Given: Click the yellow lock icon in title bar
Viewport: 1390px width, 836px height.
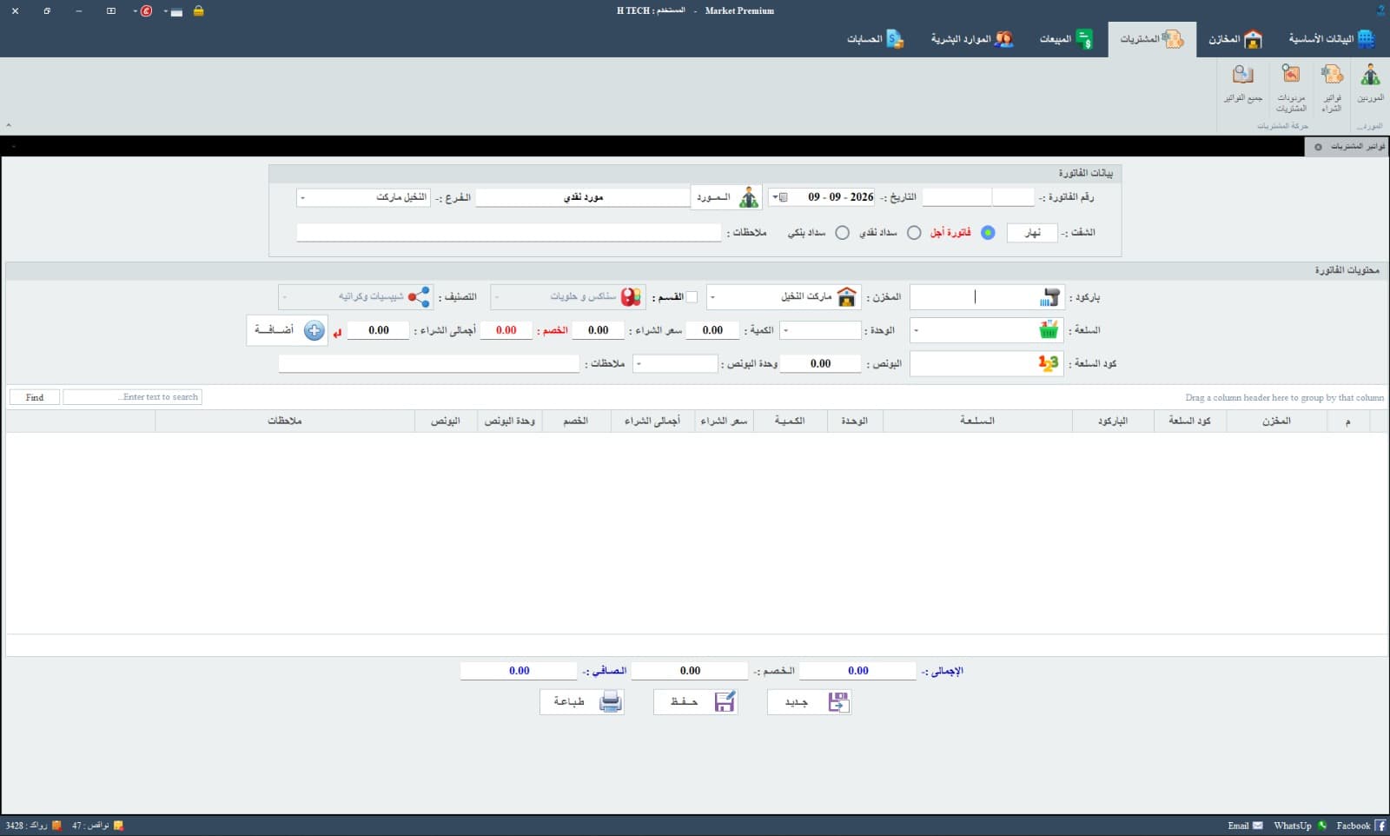Looking at the screenshot, I should 198,11.
